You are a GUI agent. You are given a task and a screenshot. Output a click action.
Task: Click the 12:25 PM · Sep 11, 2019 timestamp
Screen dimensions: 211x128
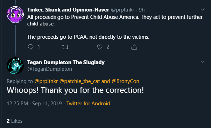pos(34,104)
